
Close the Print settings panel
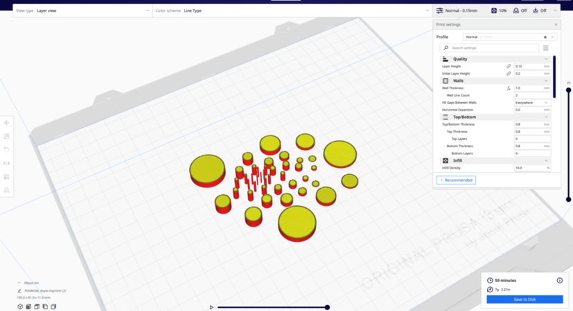pyautogui.click(x=556, y=24)
